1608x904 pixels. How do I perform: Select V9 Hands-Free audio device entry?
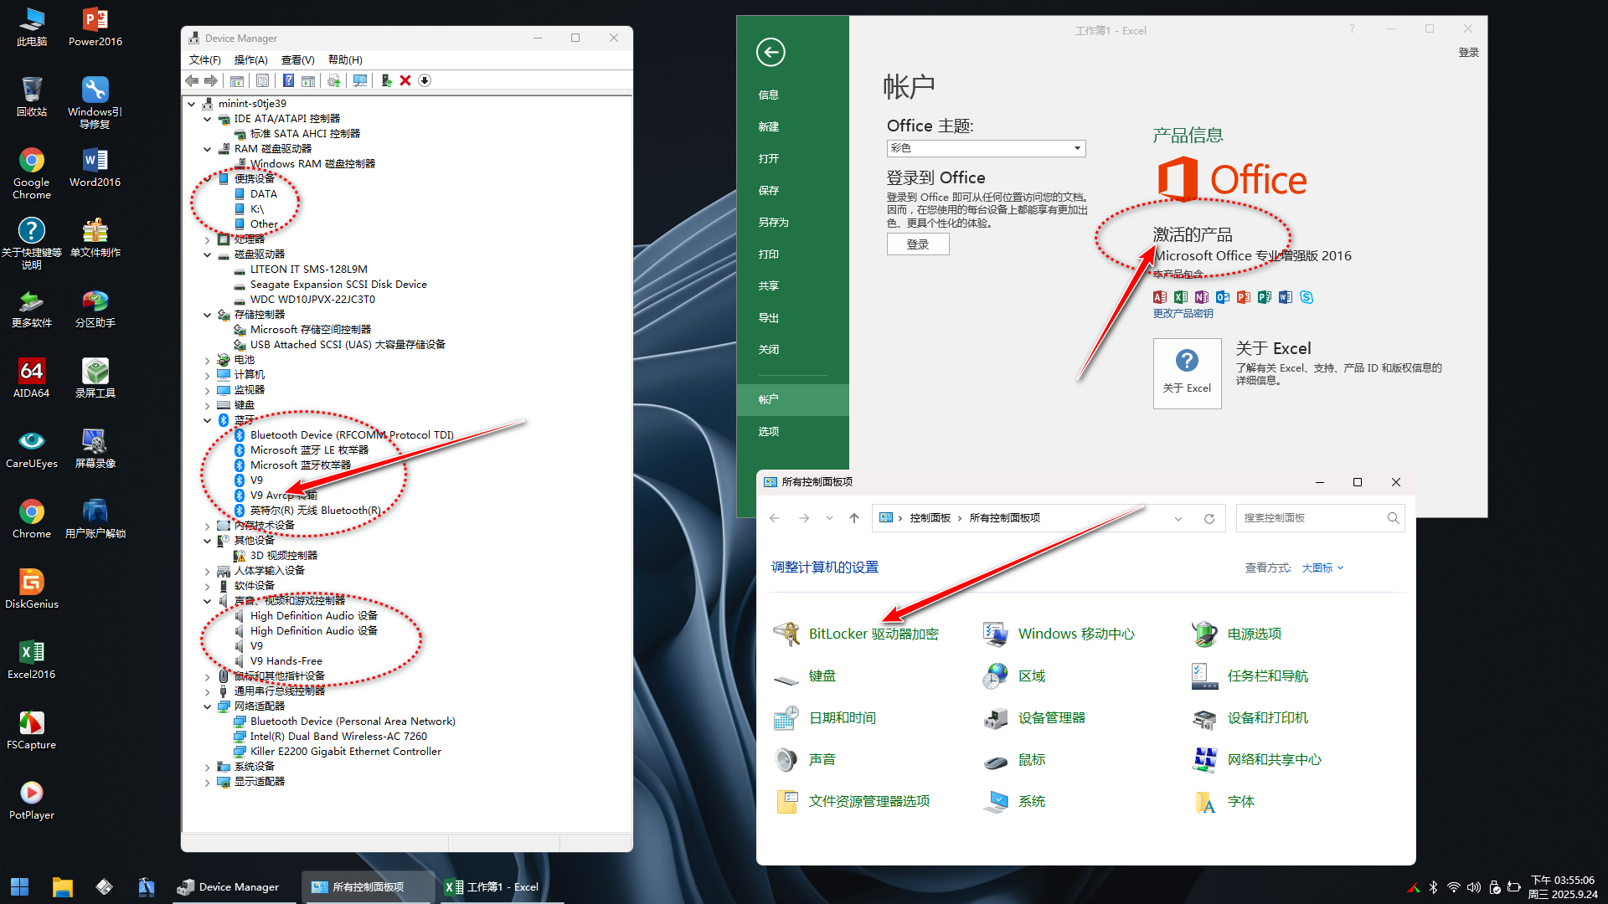(286, 661)
